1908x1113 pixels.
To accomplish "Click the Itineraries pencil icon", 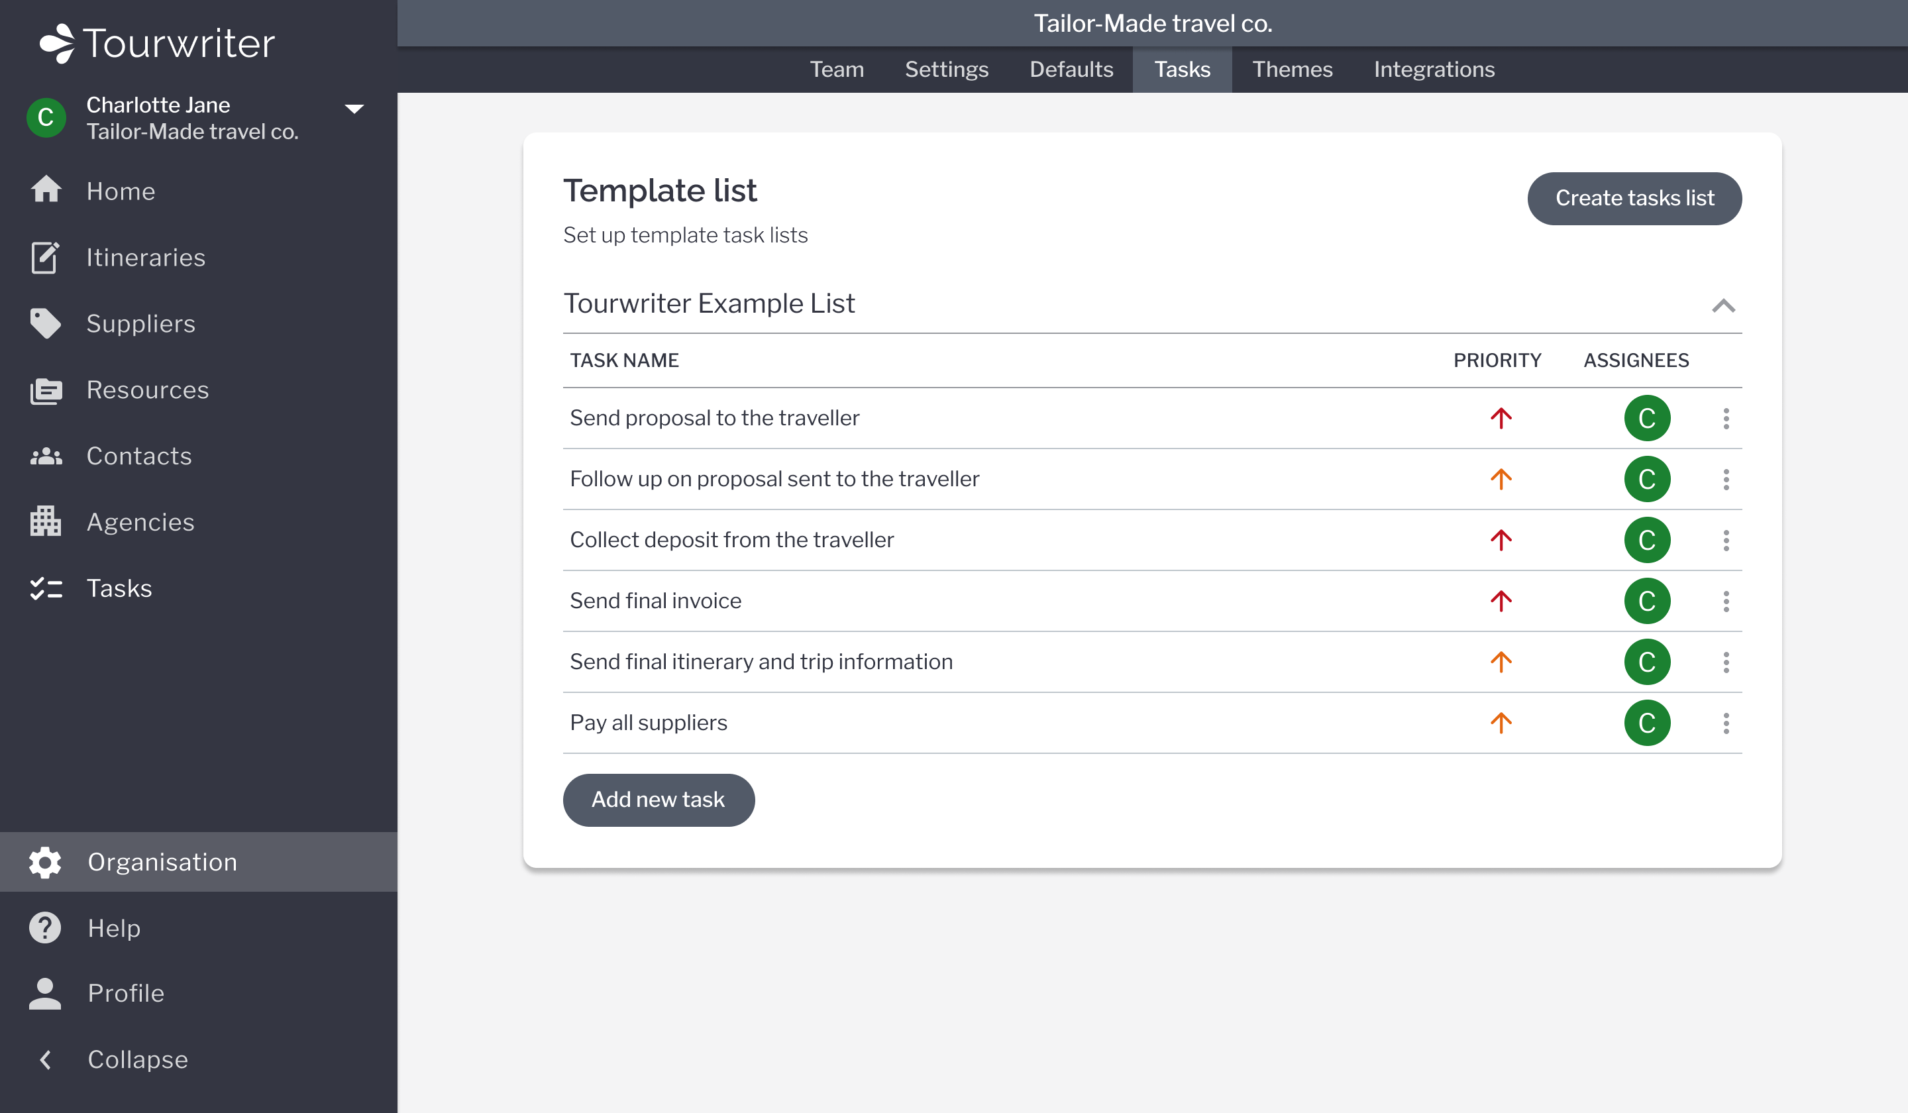I will pyautogui.click(x=46, y=256).
